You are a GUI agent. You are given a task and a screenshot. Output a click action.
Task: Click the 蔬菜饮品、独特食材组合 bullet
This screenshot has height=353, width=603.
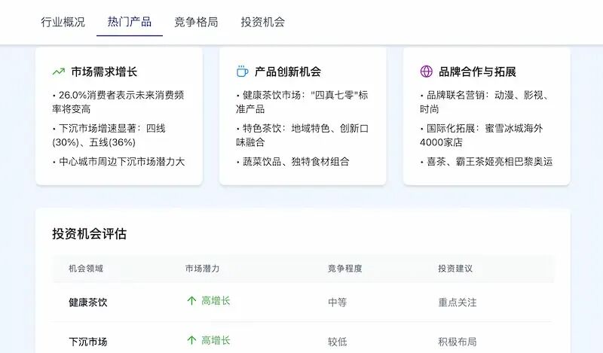pyautogui.click(x=293, y=162)
